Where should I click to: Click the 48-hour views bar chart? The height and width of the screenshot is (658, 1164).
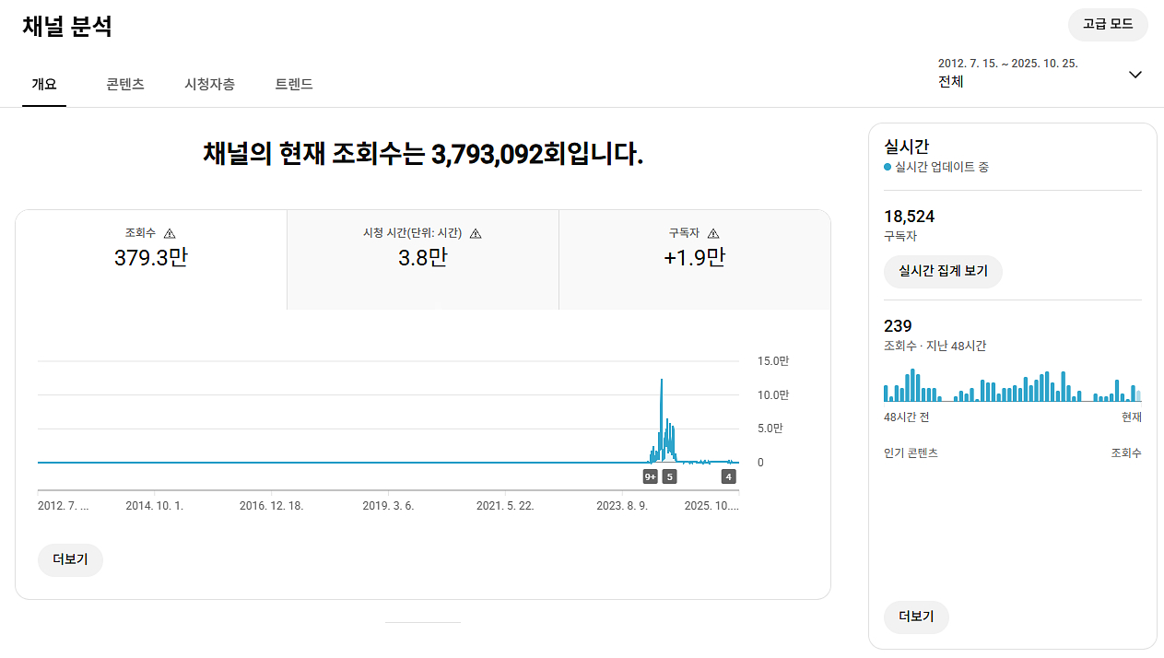[x=1012, y=386]
